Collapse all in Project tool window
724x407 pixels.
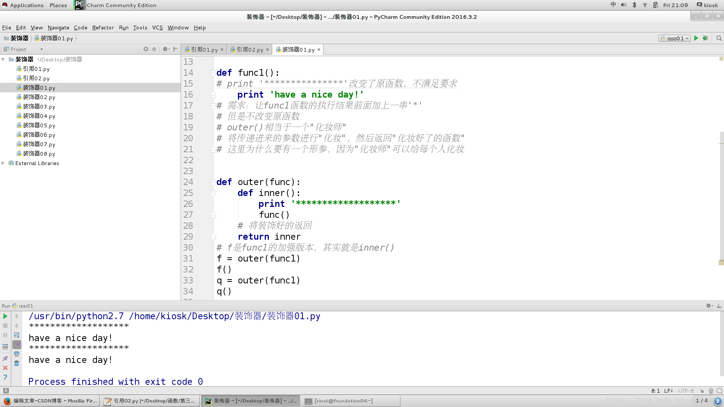click(x=154, y=49)
